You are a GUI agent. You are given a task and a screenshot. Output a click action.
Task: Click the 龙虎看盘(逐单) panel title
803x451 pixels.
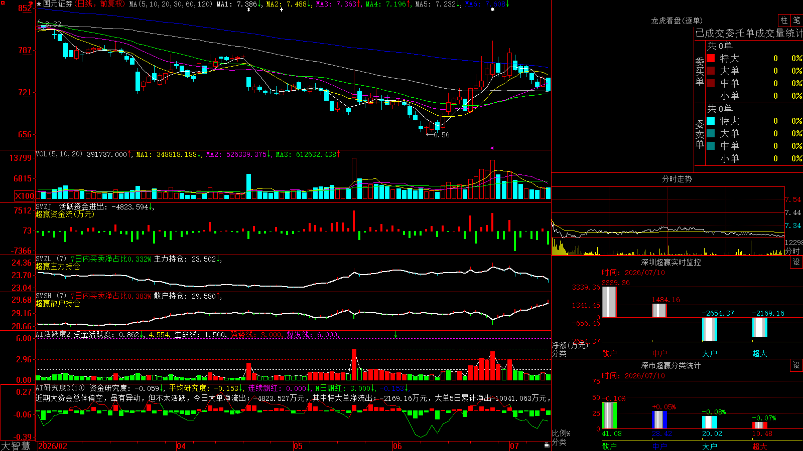pyautogui.click(x=677, y=21)
